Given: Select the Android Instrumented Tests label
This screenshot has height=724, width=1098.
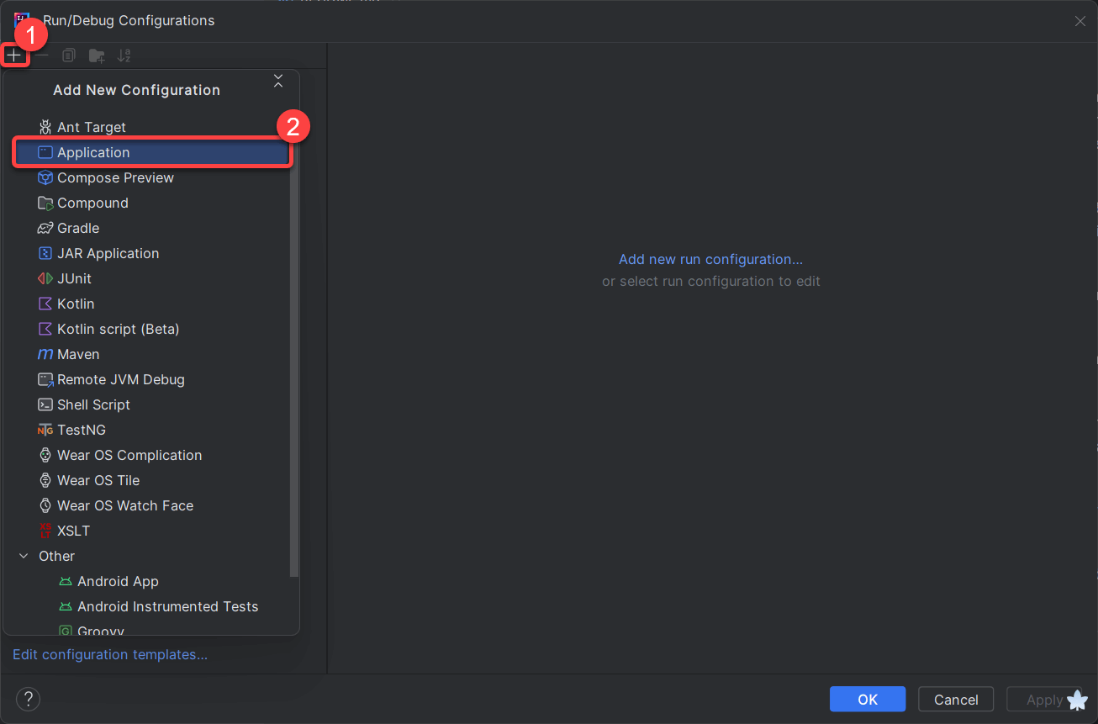Looking at the screenshot, I should pyautogui.click(x=168, y=606).
